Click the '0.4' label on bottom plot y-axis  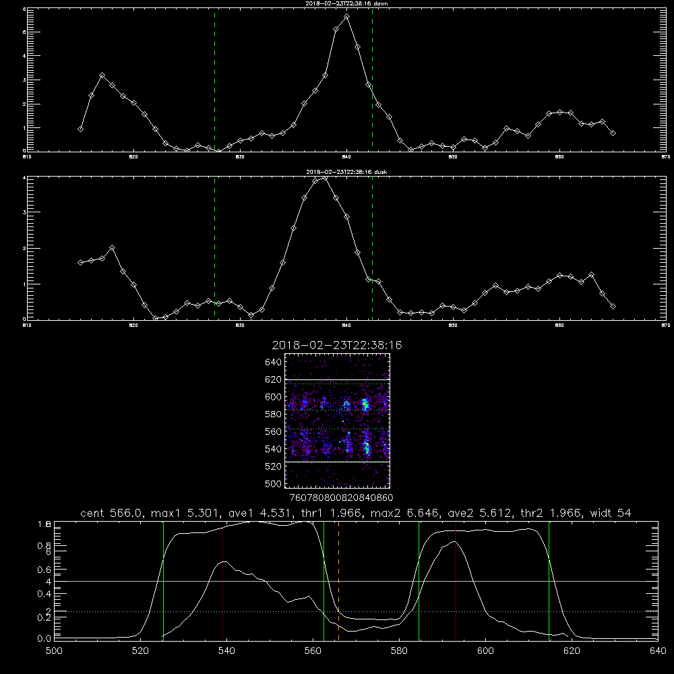point(44,594)
